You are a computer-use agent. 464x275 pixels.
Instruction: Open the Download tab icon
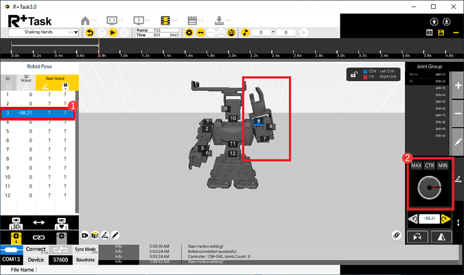(219, 20)
